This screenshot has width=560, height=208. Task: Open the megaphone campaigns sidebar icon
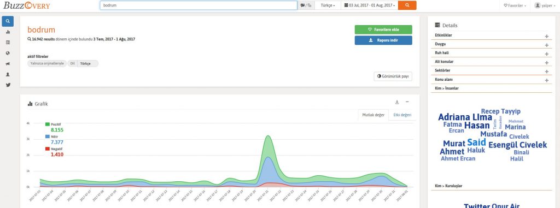click(8, 64)
